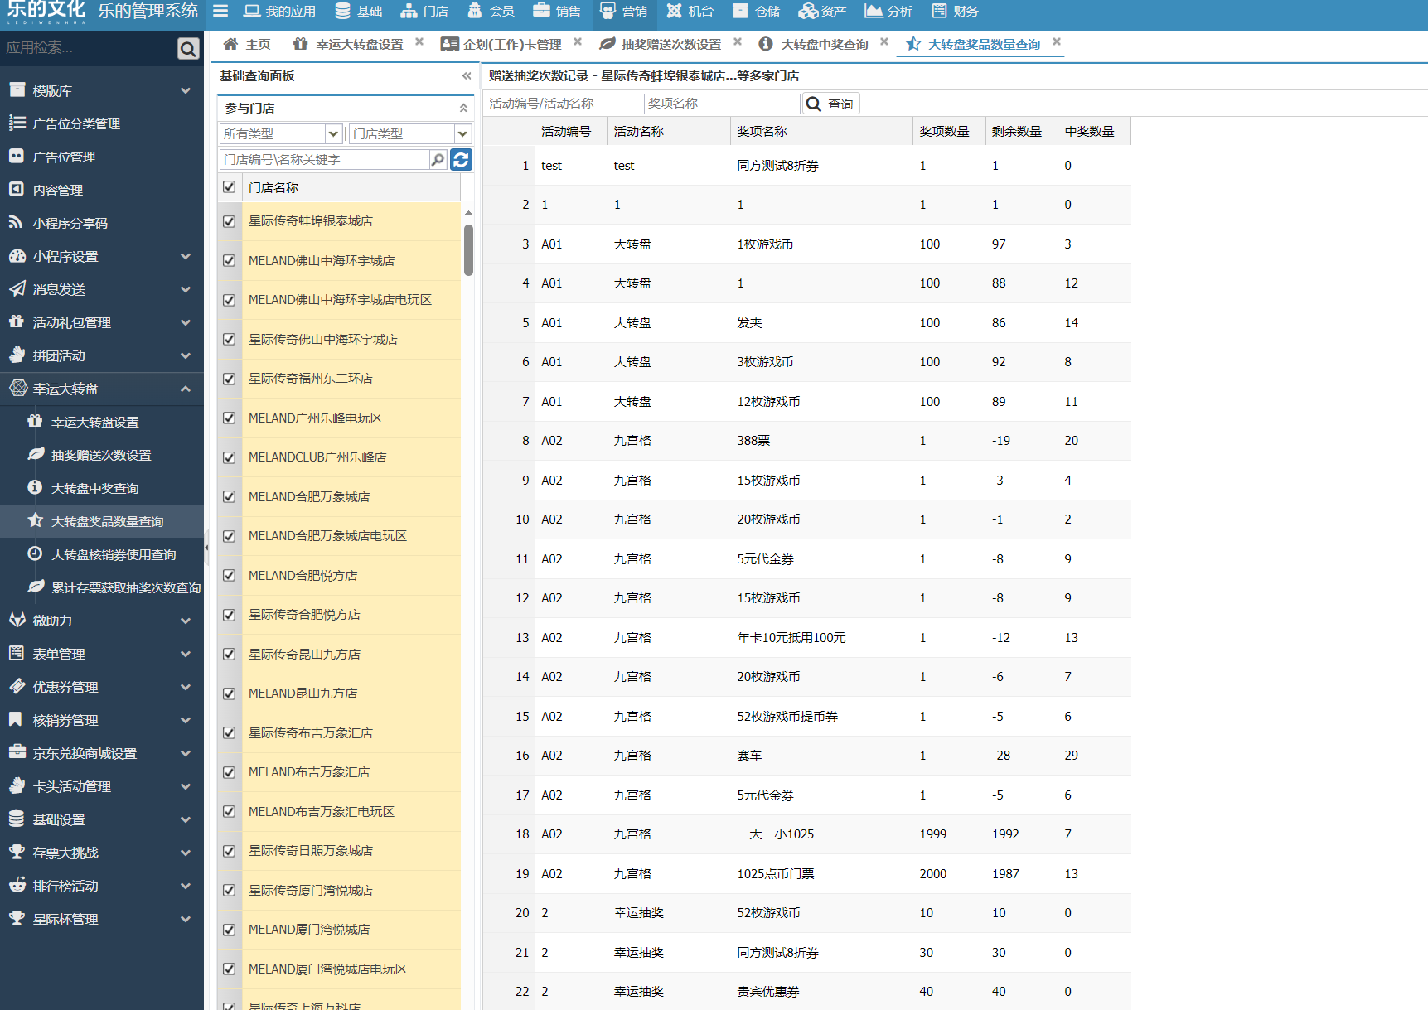Click the 小程序分享码 RSS icon
The height and width of the screenshot is (1010, 1428).
[x=17, y=222]
